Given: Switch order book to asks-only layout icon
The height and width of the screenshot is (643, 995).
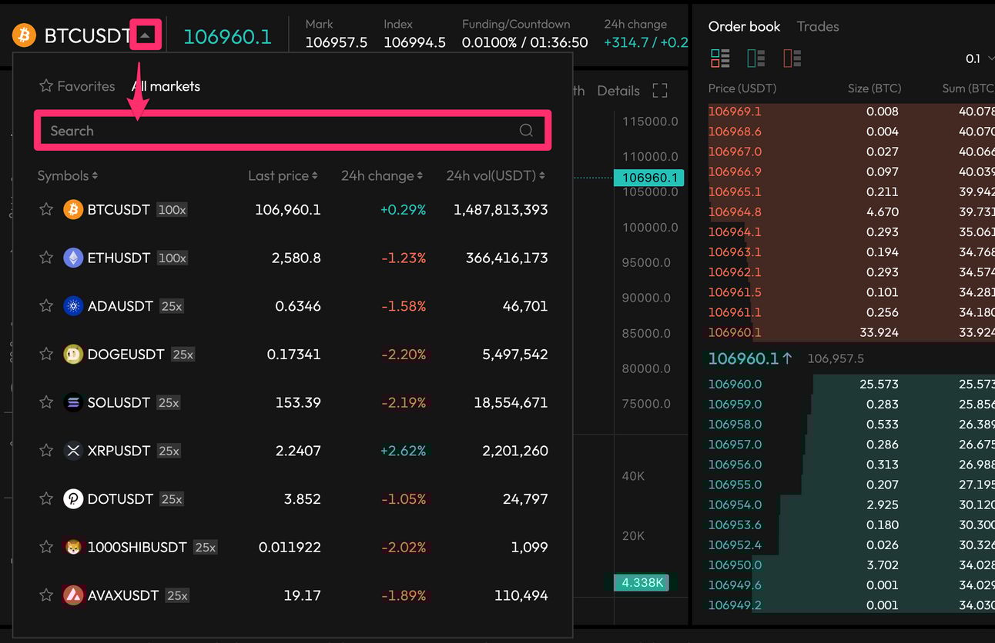Looking at the screenshot, I should [792, 58].
